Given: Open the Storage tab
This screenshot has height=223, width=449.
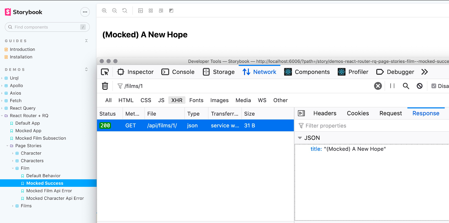Looking at the screenshot, I should click(x=219, y=72).
